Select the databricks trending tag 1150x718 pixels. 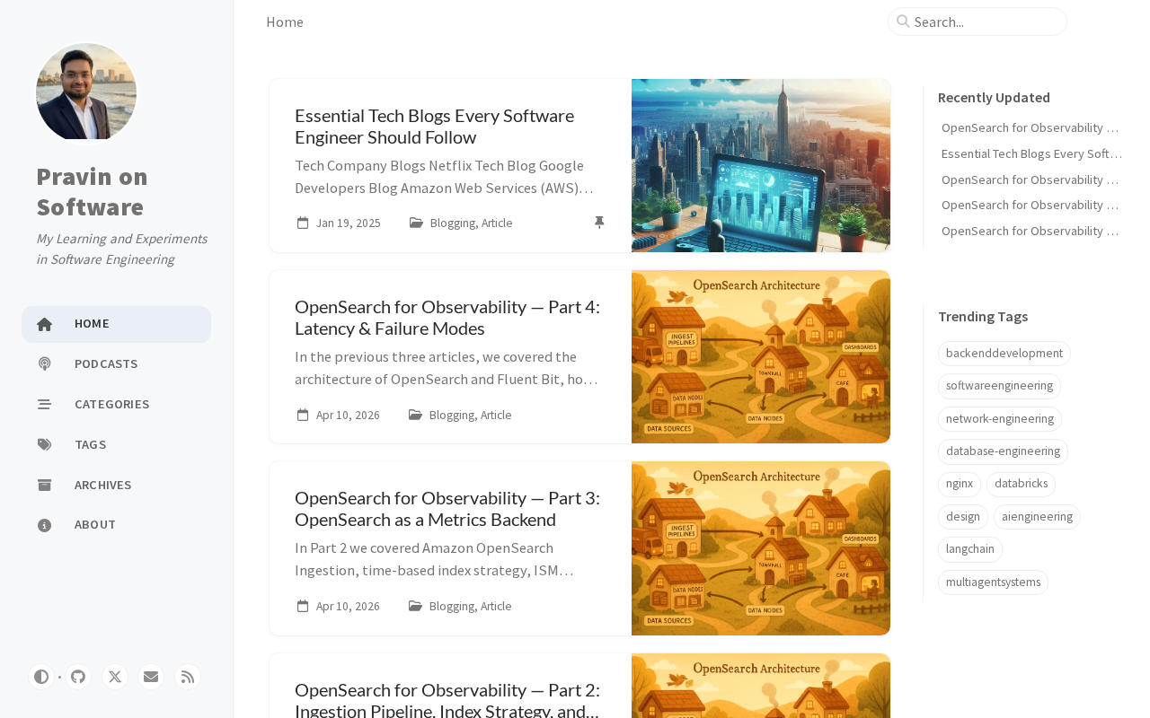click(x=1021, y=484)
